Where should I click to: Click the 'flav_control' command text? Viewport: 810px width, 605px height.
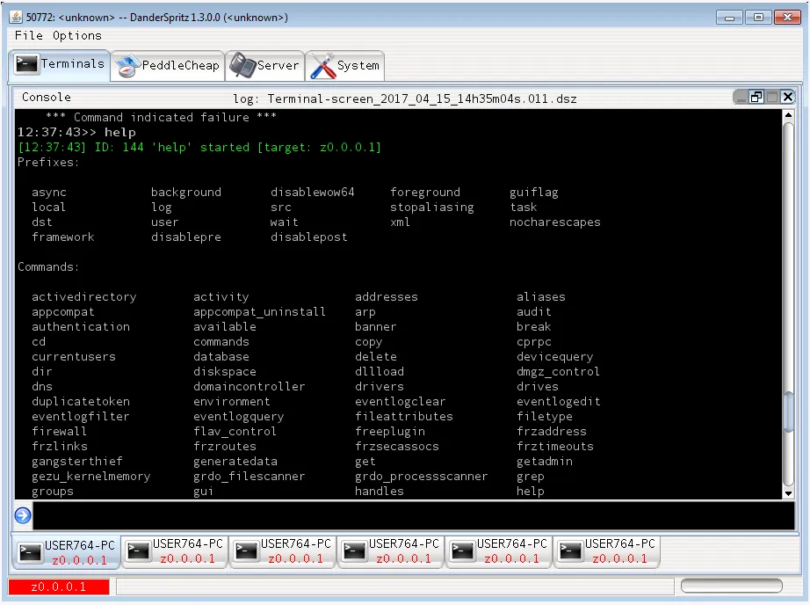tap(235, 431)
